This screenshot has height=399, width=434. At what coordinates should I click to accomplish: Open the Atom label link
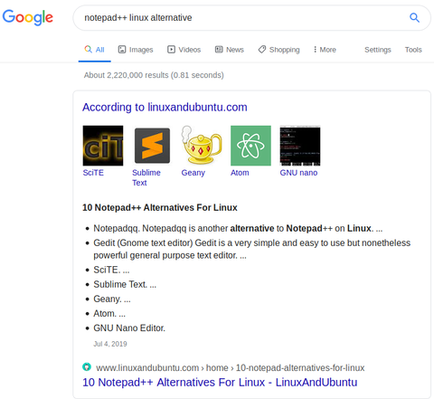click(x=240, y=173)
